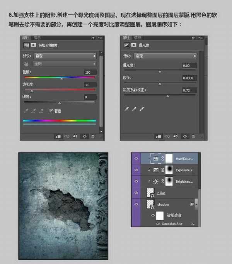Hide the Exposure 9 layer
This screenshot has height=264, width=232.
click(x=136, y=169)
